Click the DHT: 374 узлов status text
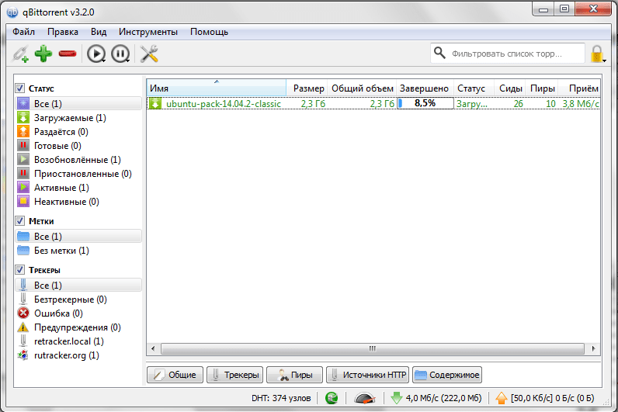The height and width of the screenshot is (412, 618). pyautogui.click(x=281, y=398)
